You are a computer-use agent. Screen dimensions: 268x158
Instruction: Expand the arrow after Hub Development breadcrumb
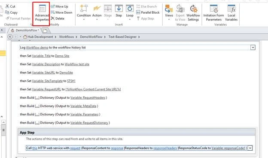tap(56, 37)
